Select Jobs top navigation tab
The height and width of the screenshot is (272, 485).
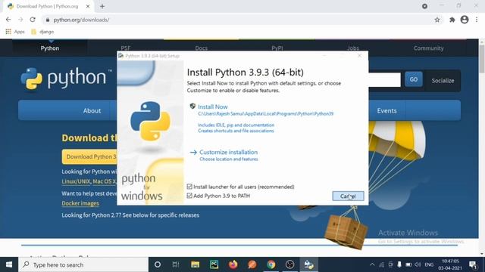353,48
